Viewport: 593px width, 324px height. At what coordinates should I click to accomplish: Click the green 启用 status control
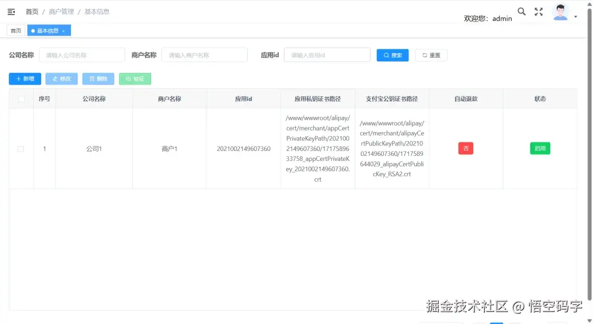click(x=540, y=148)
